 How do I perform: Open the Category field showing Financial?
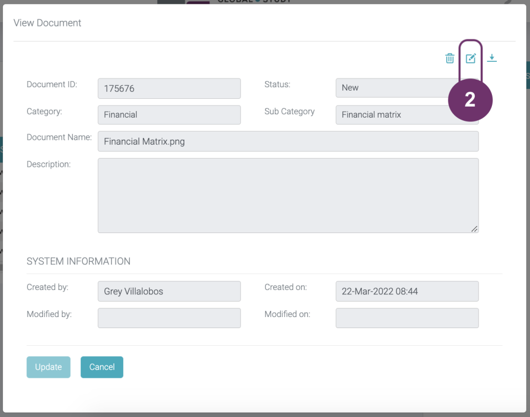(169, 115)
